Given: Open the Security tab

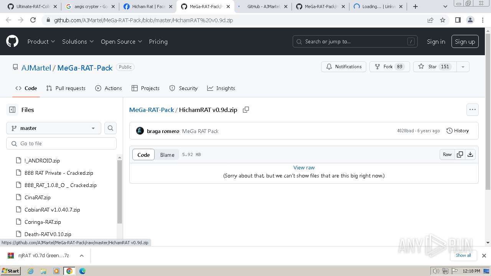Looking at the screenshot, I should (183, 88).
